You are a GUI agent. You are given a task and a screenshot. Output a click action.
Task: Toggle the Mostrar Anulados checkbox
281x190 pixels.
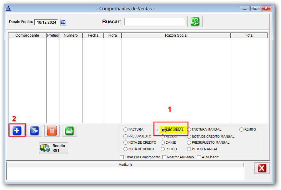pos(164,157)
